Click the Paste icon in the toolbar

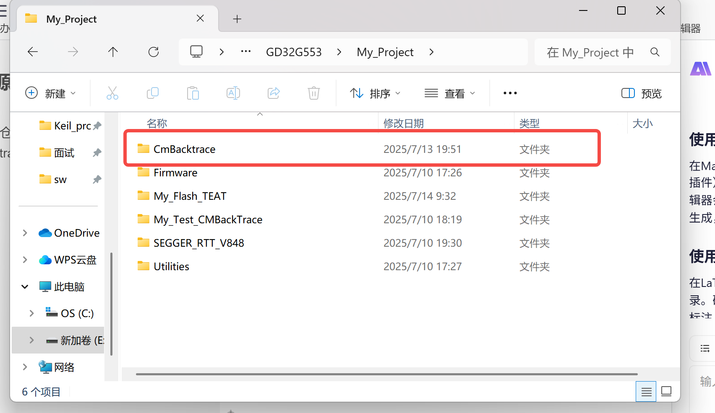193,93
